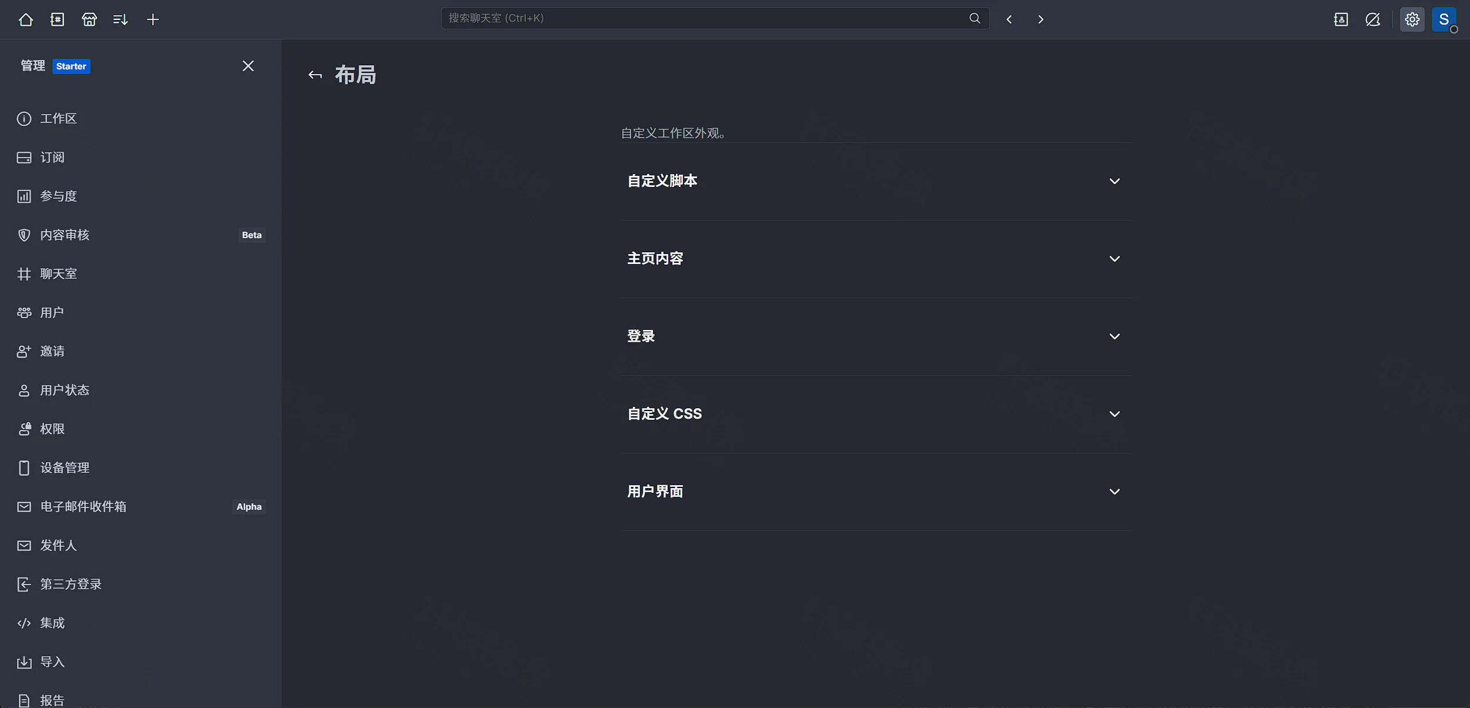This screenshot has width=1470, height=708.
Task: Click the plus create-new icon
Action: pos(153,19)
